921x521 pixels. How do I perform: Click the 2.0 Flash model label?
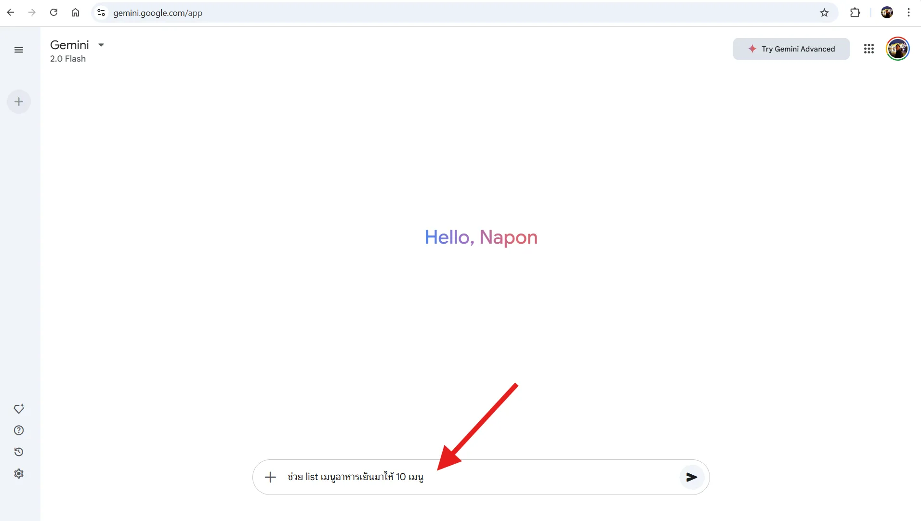(x=68, y=59)
